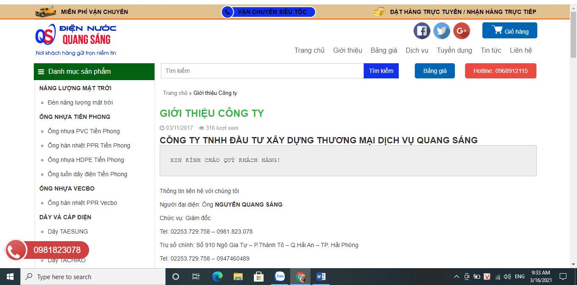Open Dịch vụ menu item
The image size is (577, 285).
point(417,51)
